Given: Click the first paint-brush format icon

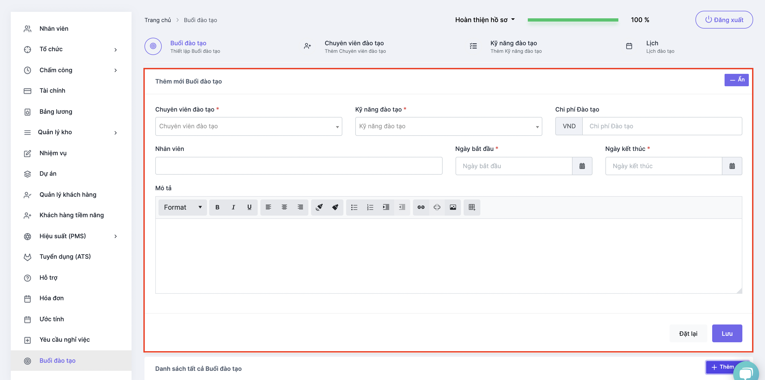Looking at the screenshot, I should click(319, 207).
